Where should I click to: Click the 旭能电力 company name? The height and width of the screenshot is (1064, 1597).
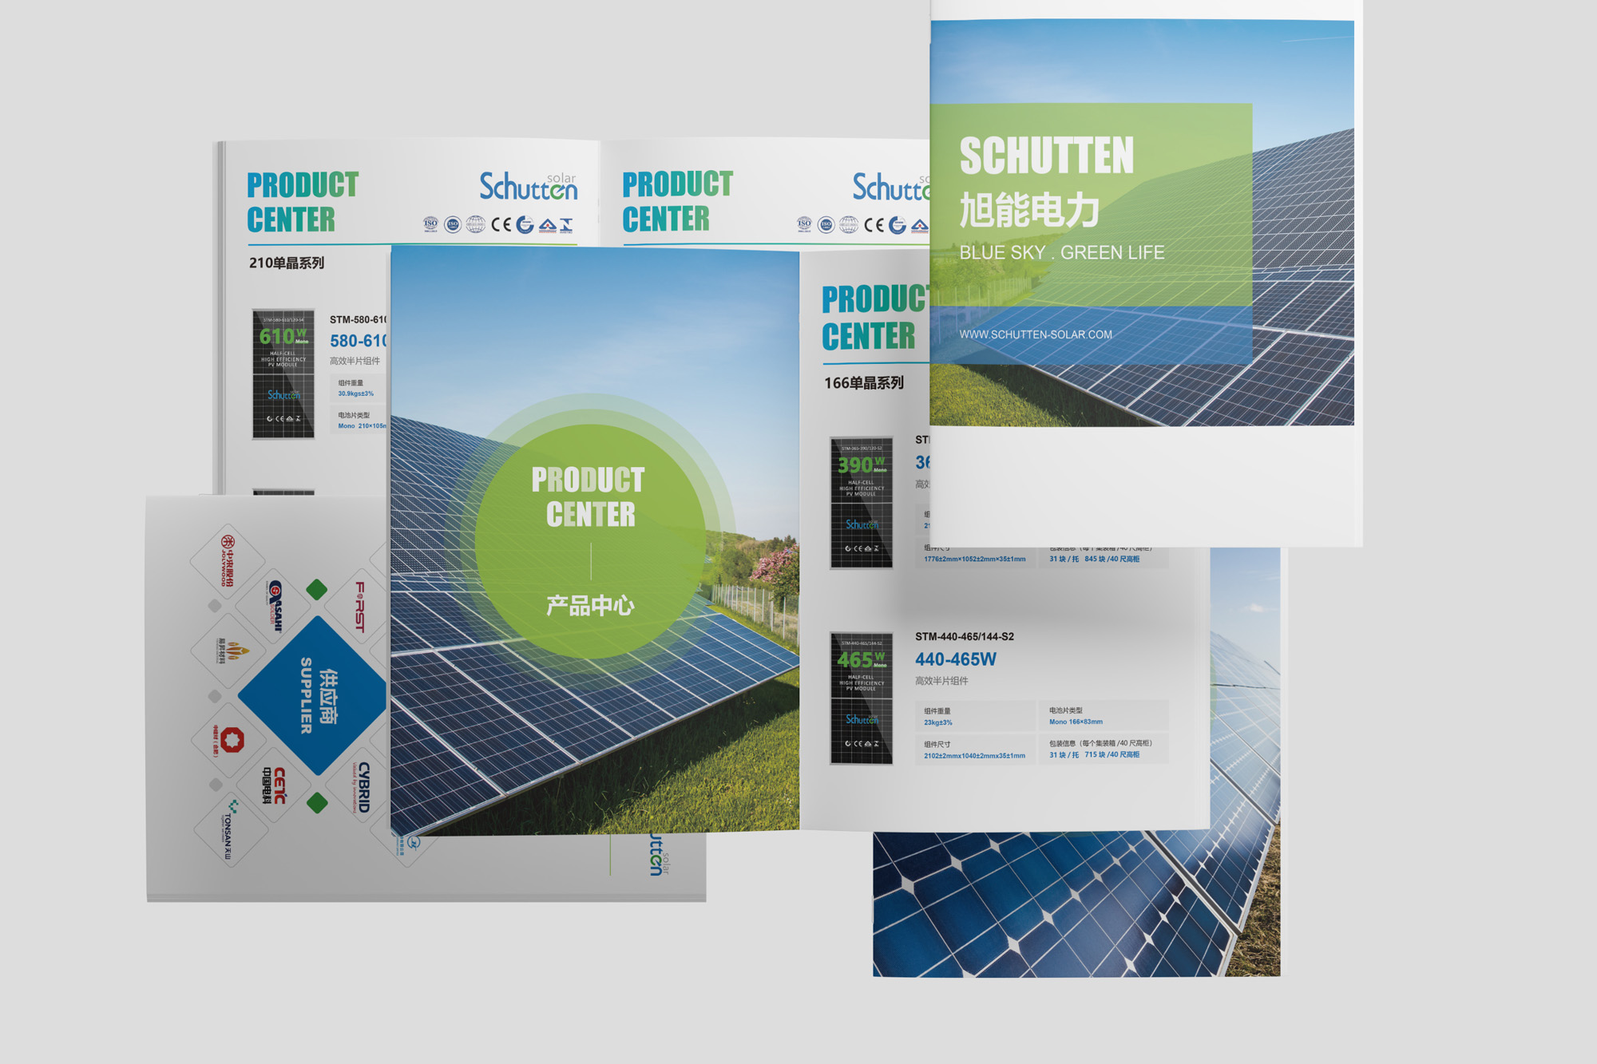[x=1029, y=210]
